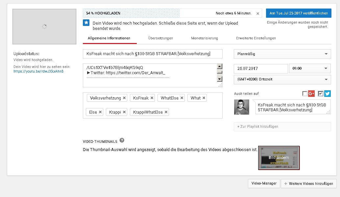Viewport: 340px width, 197px height.
Task: Click the video title input field
Action: (153, 54)
